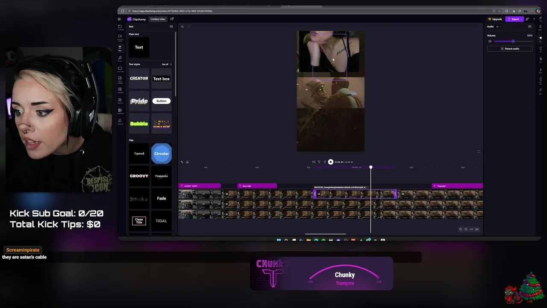Viewport: 547px width, 308px height.
Task: Zoom out the timeline
Action: click(x=460, y=229)
